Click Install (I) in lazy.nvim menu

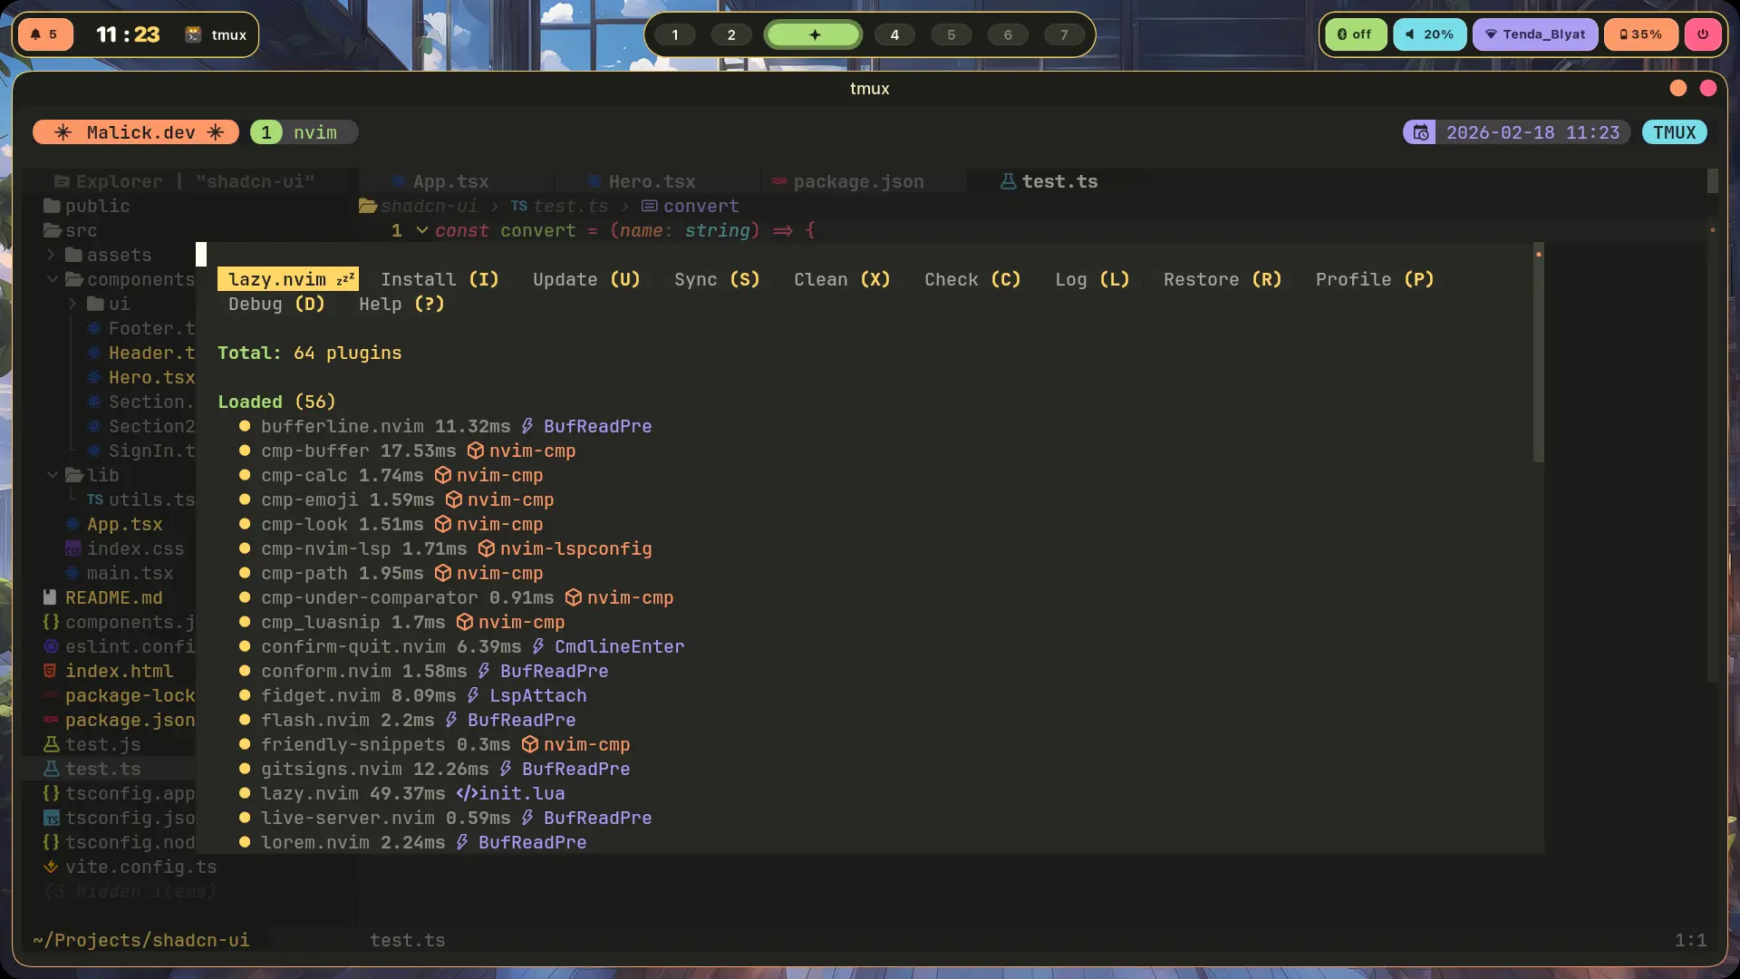pyautogui.click(x=440, y=279)
